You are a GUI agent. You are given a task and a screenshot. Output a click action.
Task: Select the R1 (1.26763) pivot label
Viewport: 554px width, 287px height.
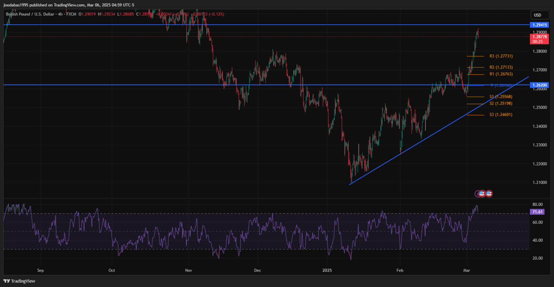coord(501,74)
